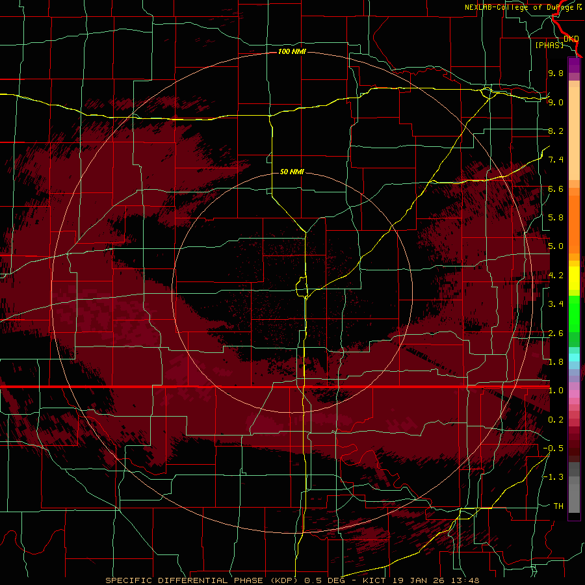585x585 pixels.
Task: Pick the purple swatch at top of color bar
Action: coord(574,66)
